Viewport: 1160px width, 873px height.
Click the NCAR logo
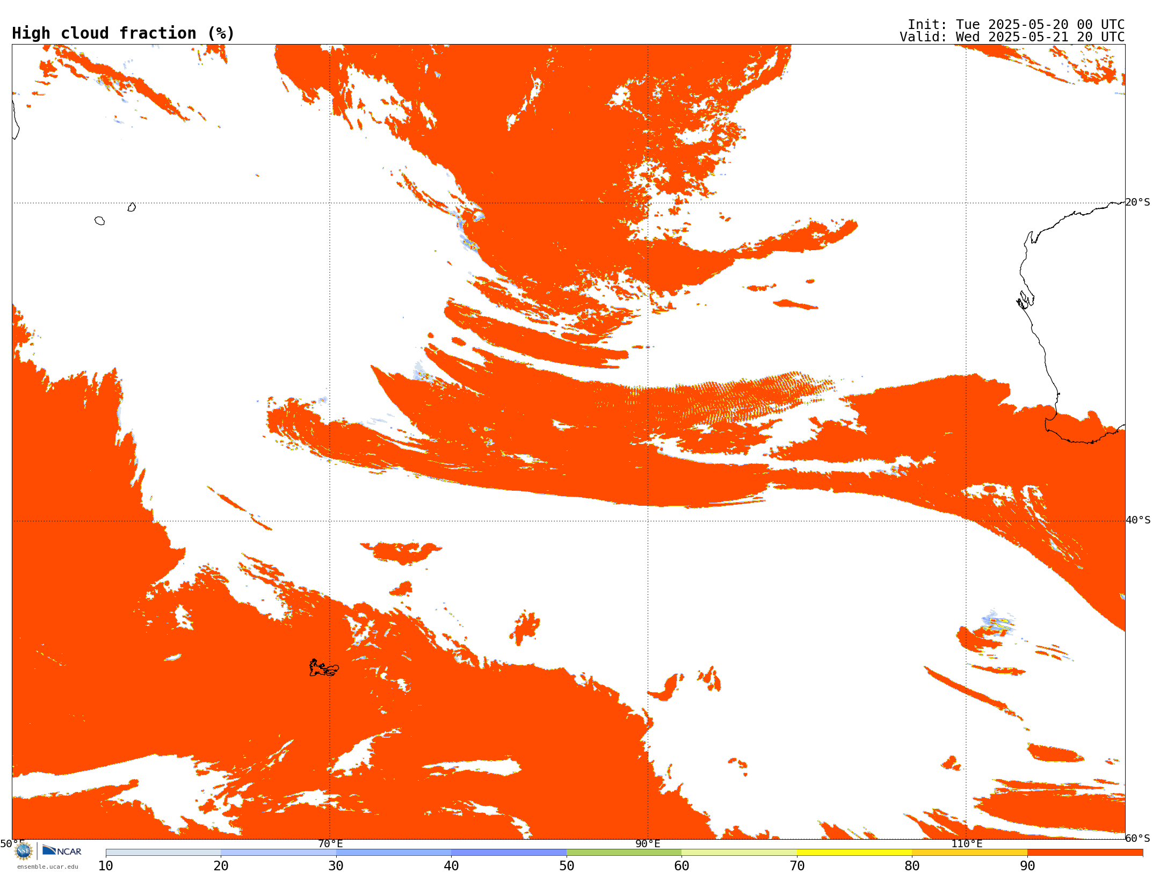62,850
